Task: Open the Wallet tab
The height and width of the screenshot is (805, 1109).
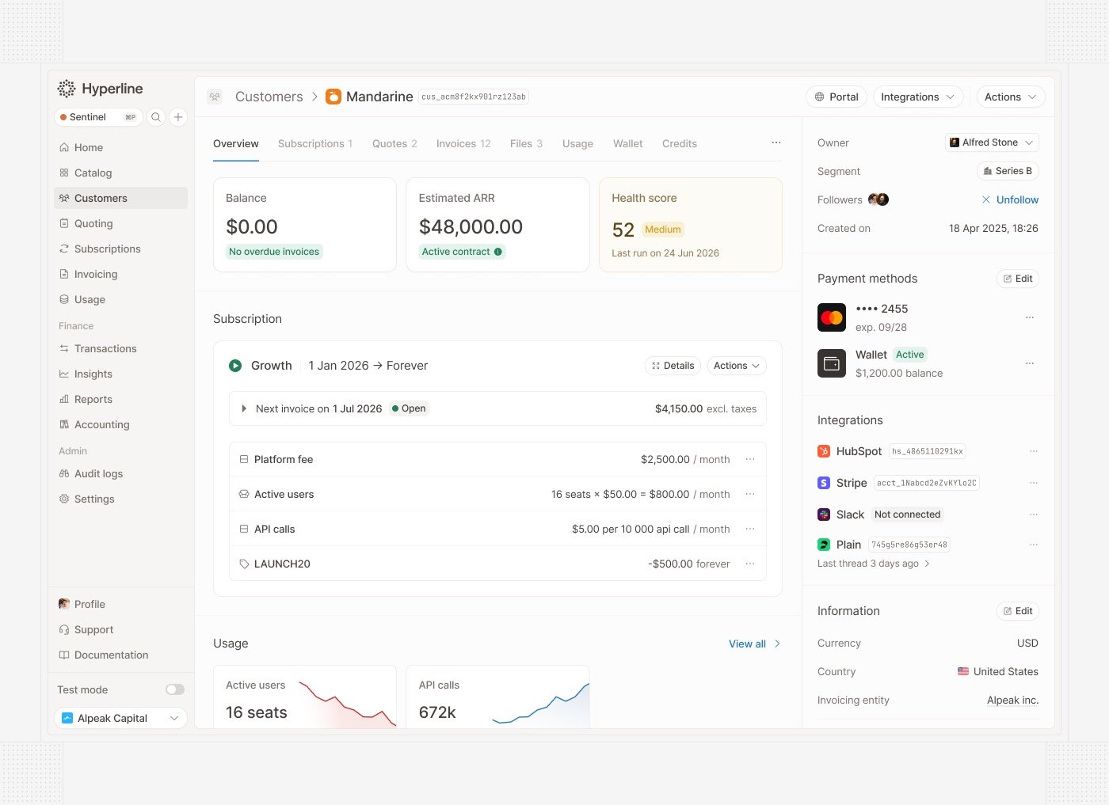Action: tap(628, 143)
